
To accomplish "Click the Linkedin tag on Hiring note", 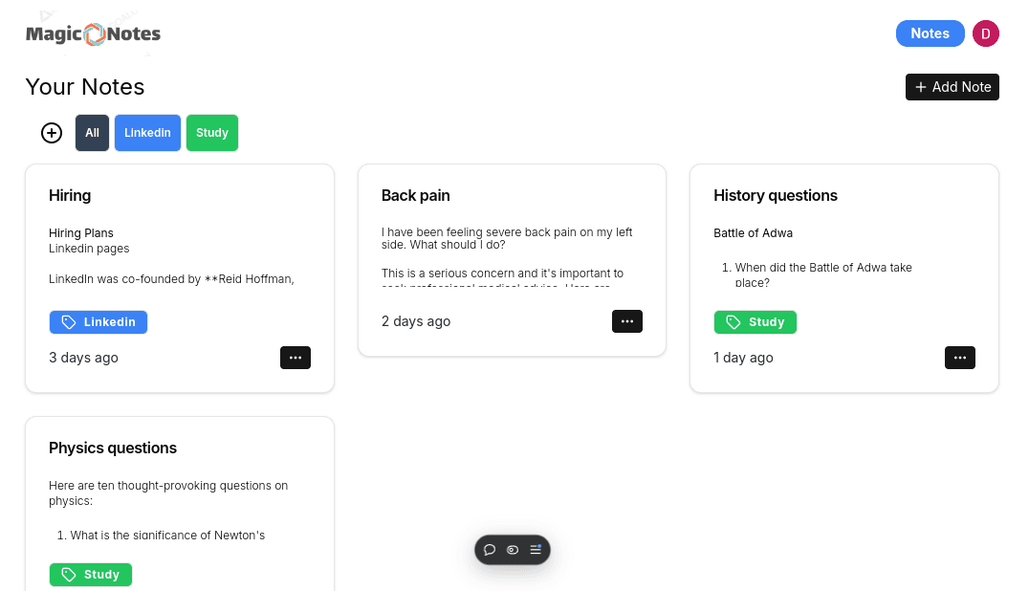I will 99,322.
